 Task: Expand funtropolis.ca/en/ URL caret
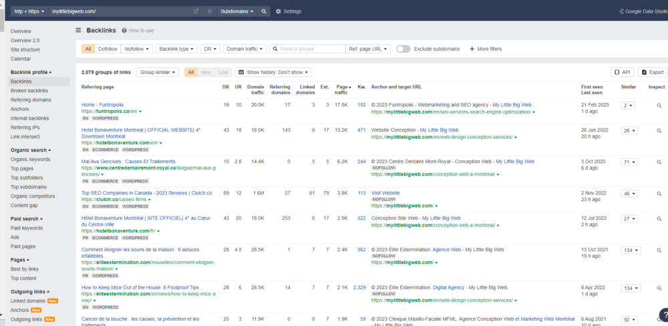point(140,111)
